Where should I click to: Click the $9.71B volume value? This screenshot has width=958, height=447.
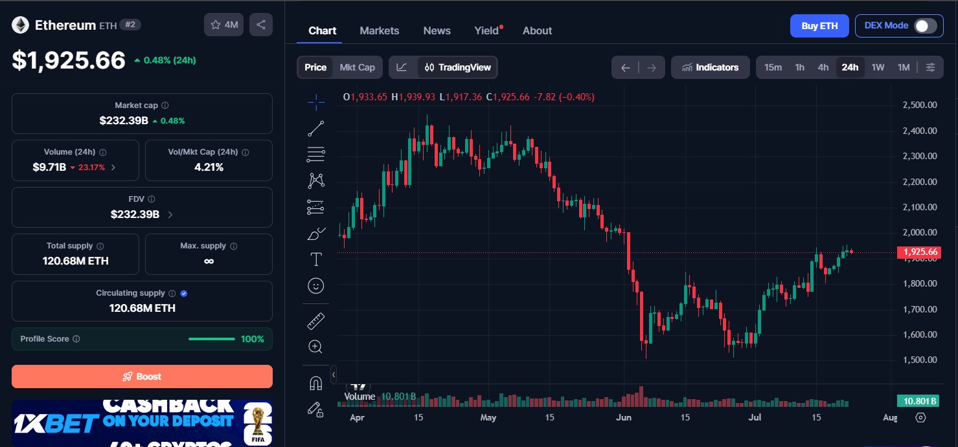click(49, 168)
